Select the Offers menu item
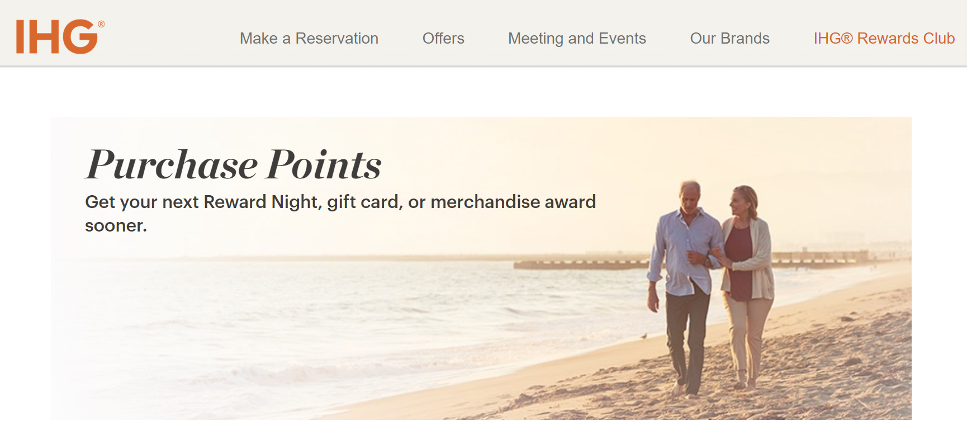This screenshot has height=439, width=967. 443,38
